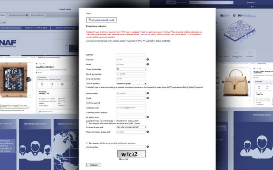Image resolution: width=273 pixels, height=170 pixels.
Task: Click help icon for security answer field
Action: [148, 132]
